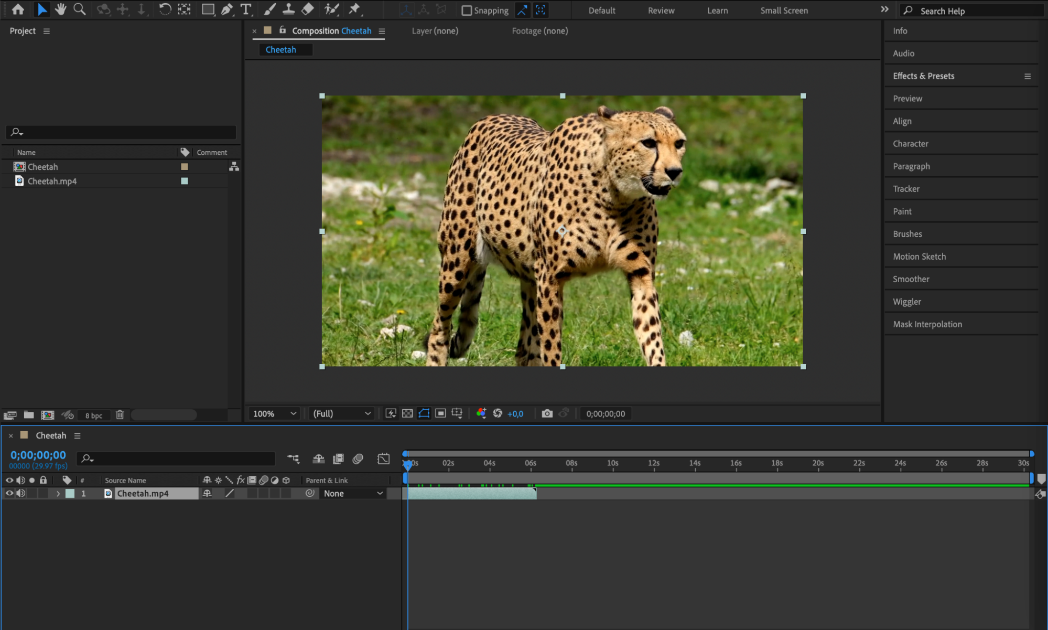The image size is (1048, 630).
Task: Select the Type tool
Action: click(245, 9)
